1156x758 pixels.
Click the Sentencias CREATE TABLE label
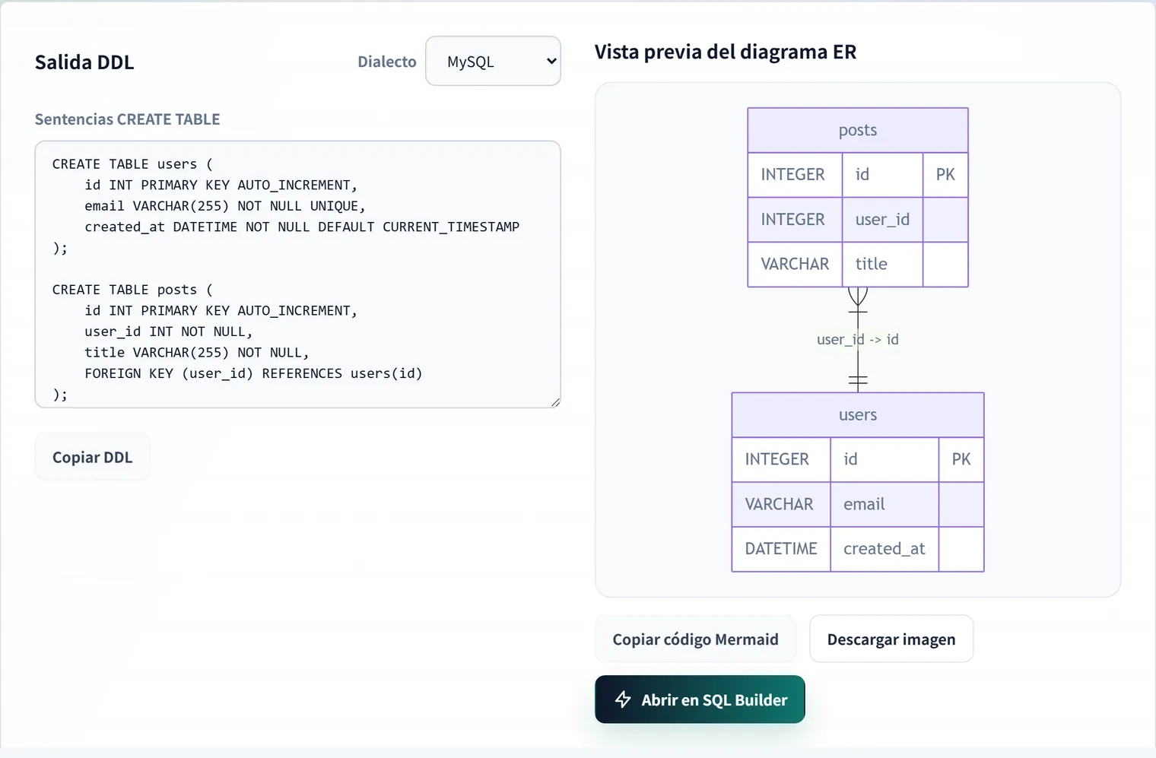(127, 119)
